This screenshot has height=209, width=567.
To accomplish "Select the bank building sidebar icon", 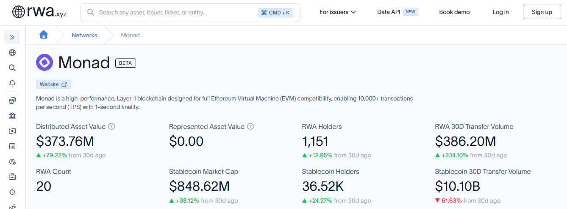I will (x=12, y=116).
